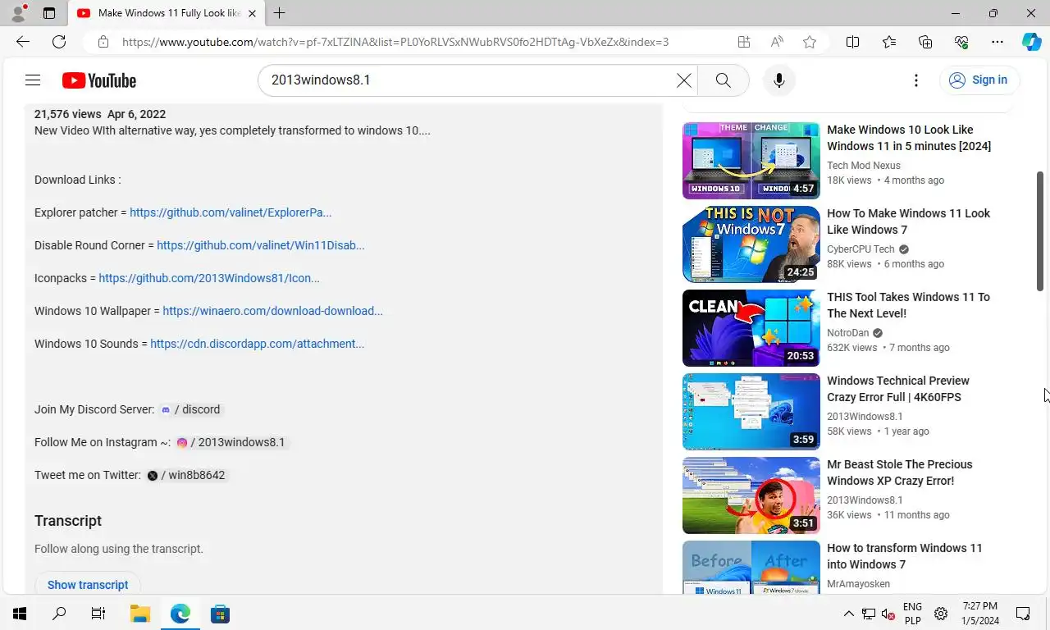Viewport: 1050px width, 630px height.
Task: Open Make Windows 10 Look Like Windows 11 thumbnail
Action: point(751,161)
